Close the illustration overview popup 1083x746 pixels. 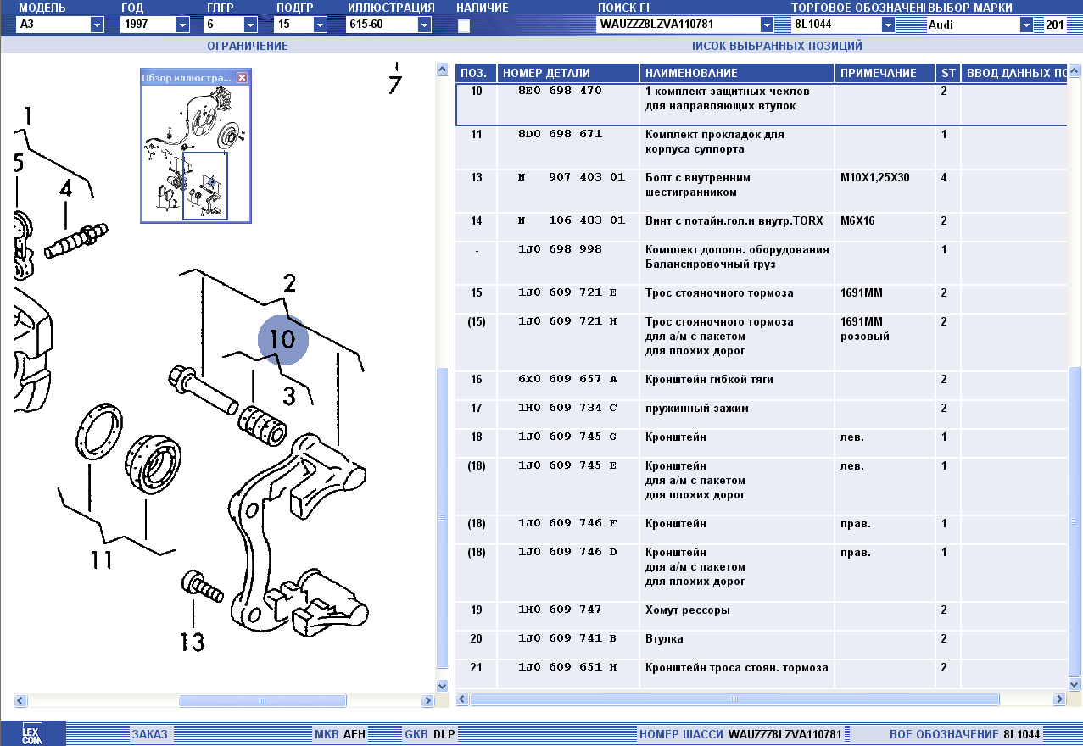[243, 77]
